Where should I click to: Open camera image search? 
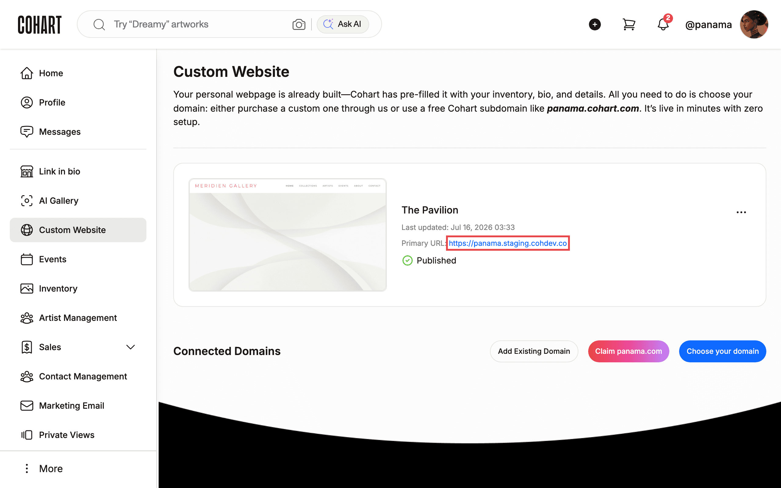click(x=299, y=24)
